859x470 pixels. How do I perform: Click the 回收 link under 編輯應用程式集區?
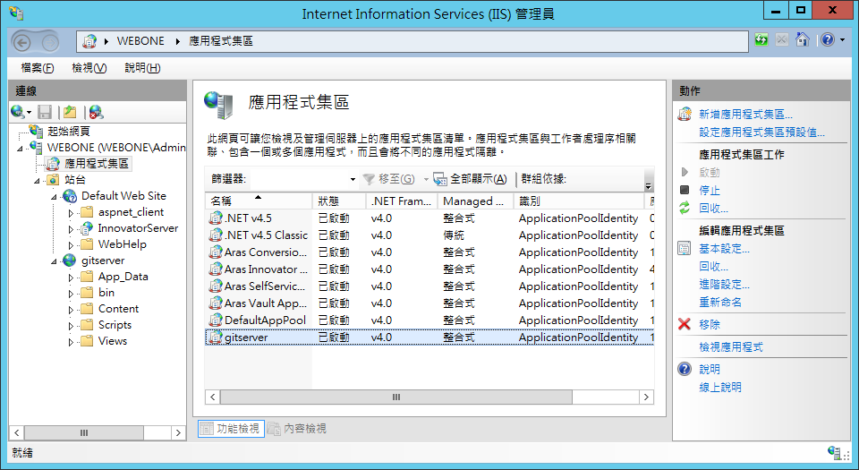point(713,266)
